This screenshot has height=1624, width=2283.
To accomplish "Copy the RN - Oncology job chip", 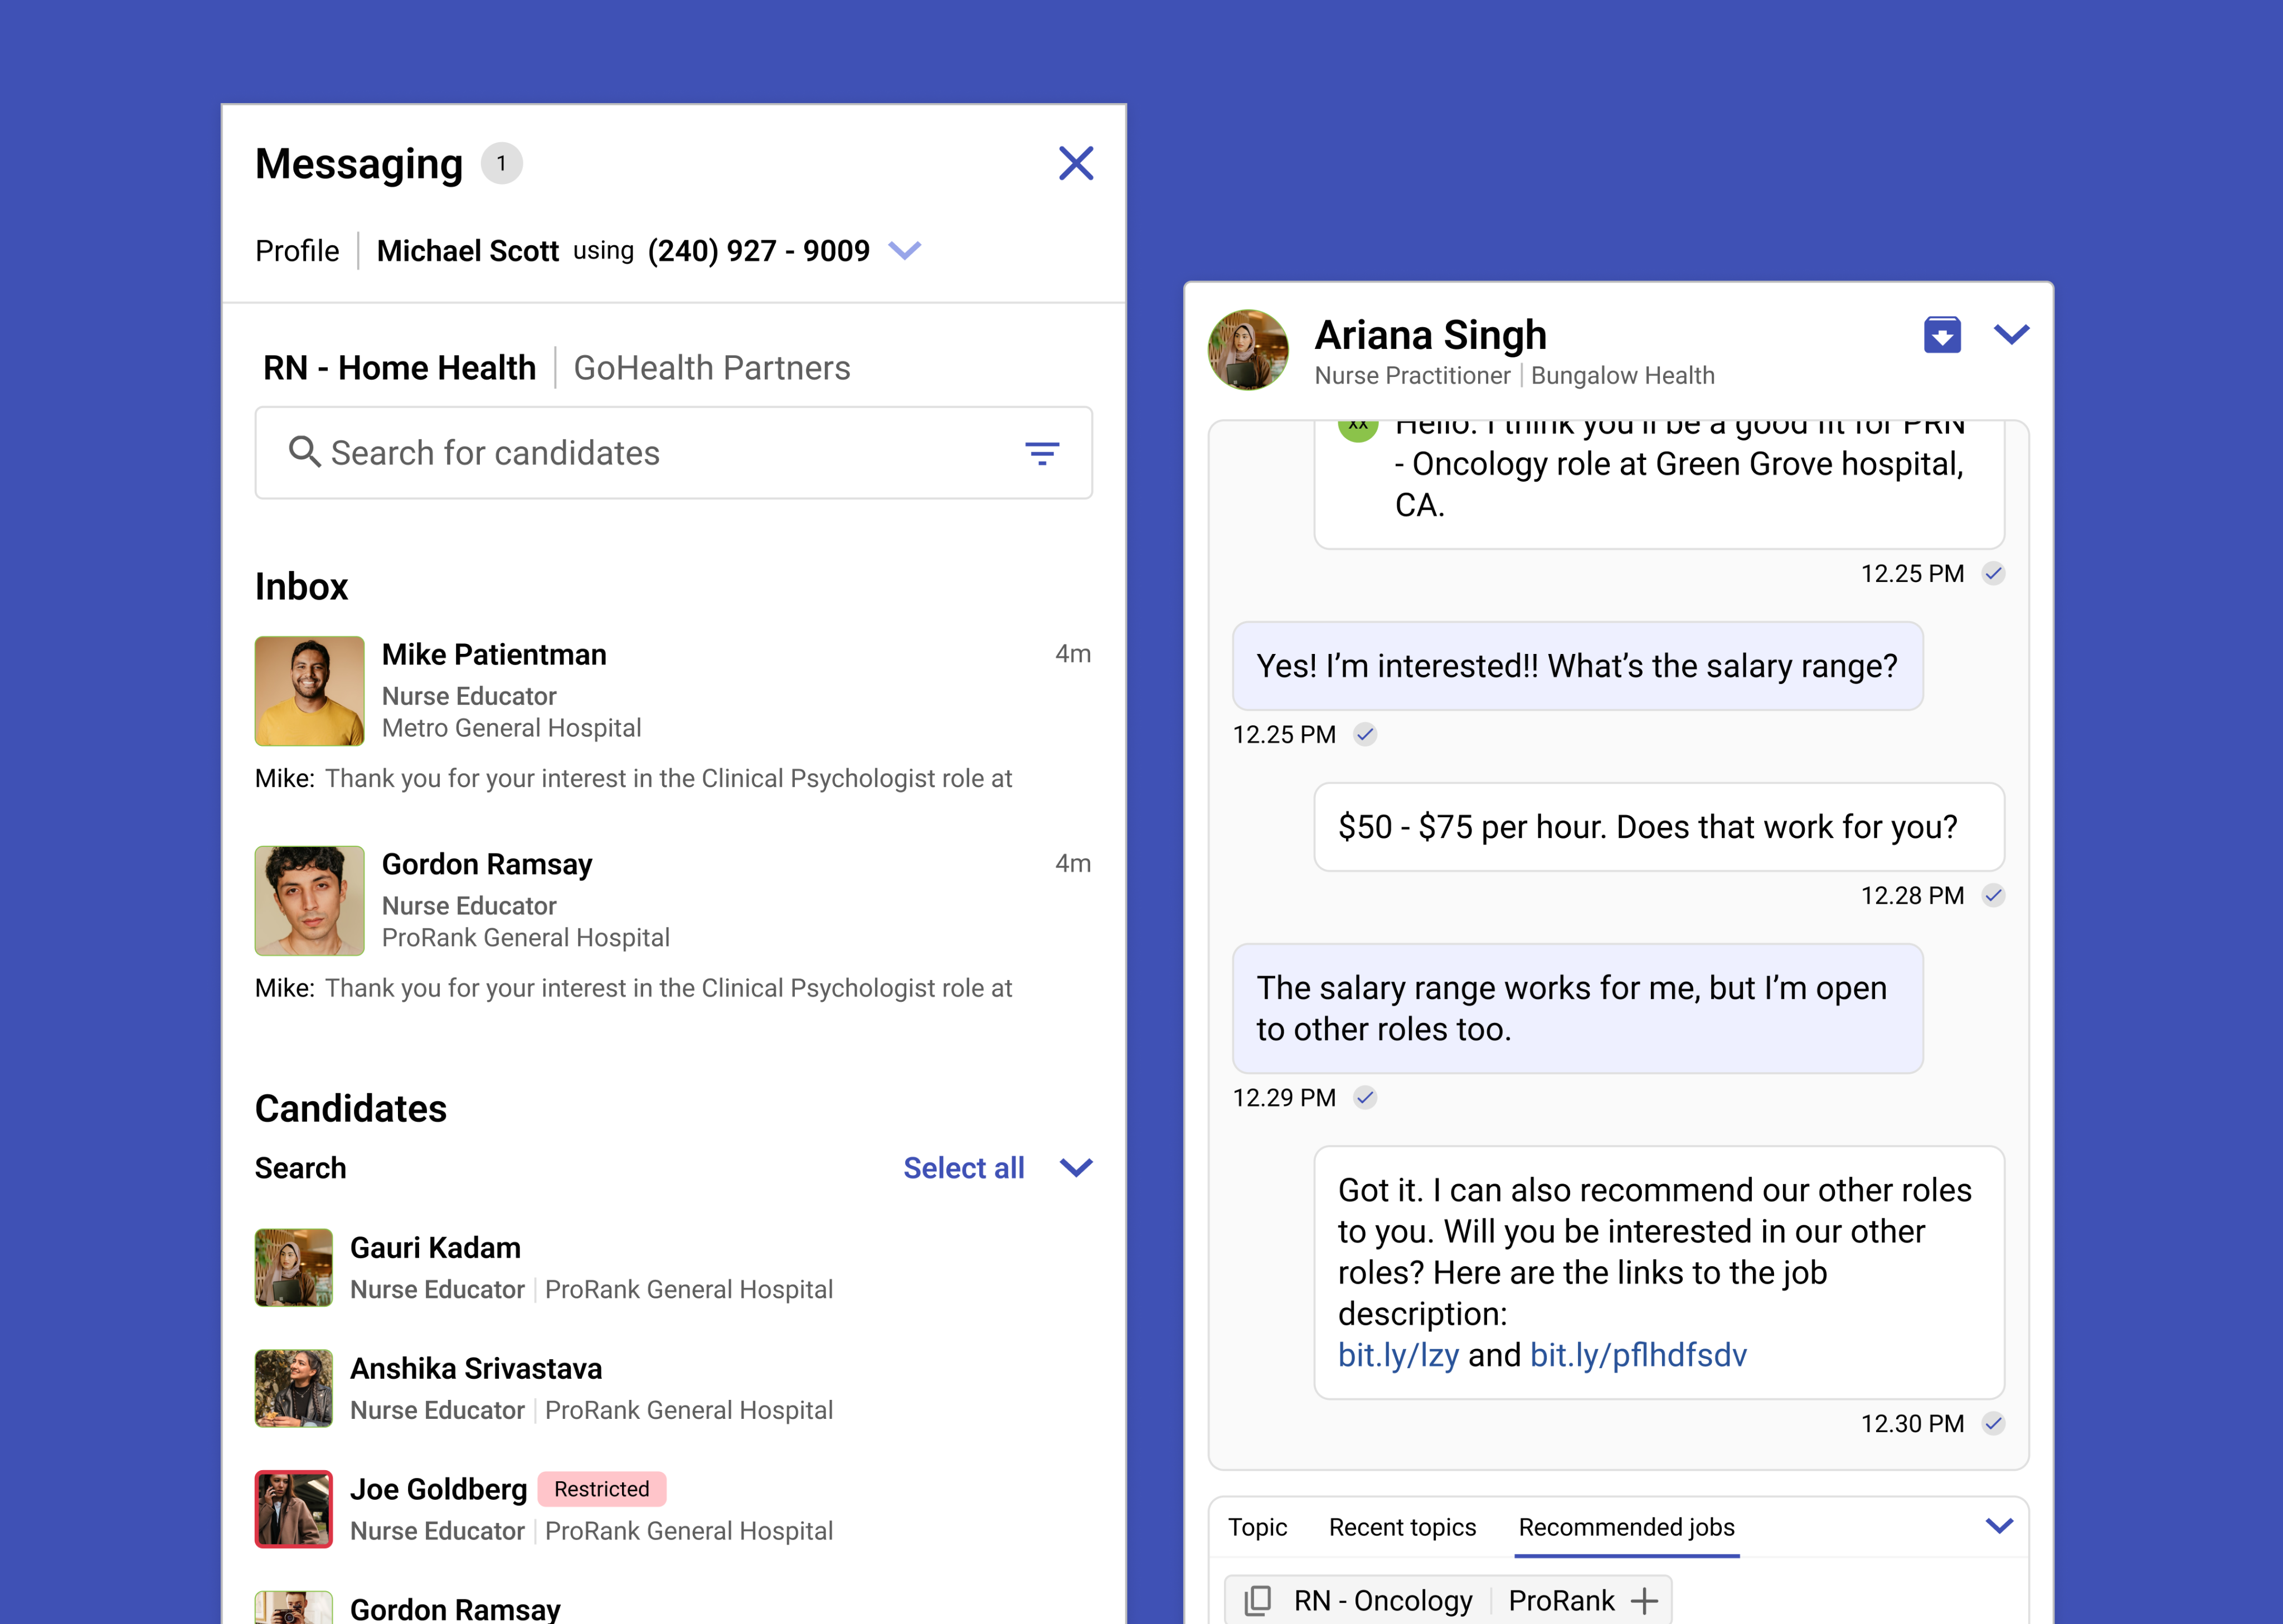I will [1257, 1600].
